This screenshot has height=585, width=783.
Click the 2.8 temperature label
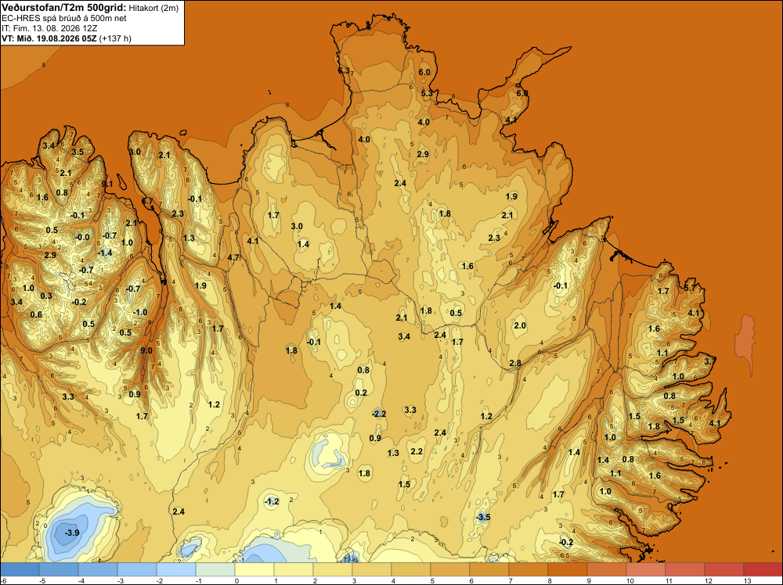click(x=515, y=363)
